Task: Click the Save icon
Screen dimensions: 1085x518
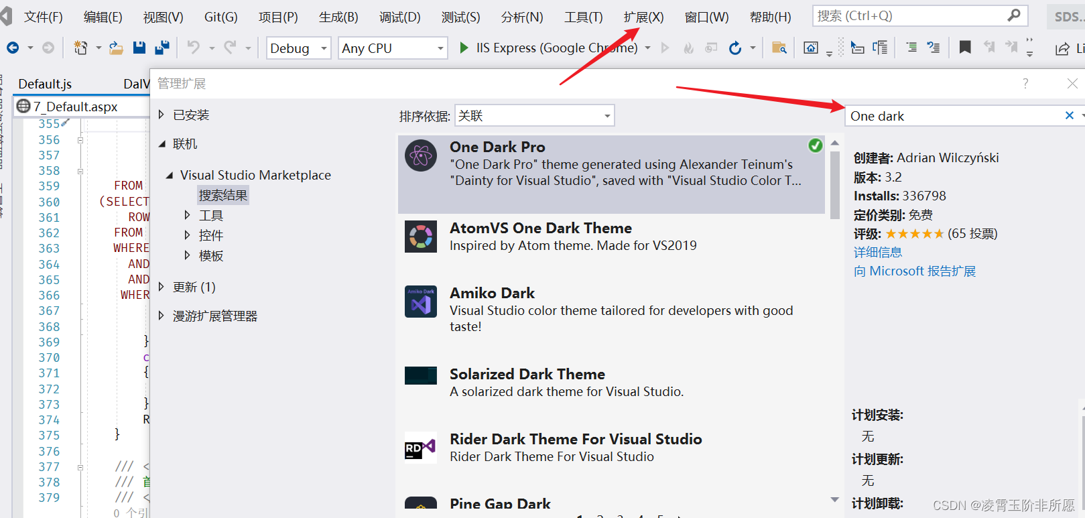Action: click(x=139, y=48)
